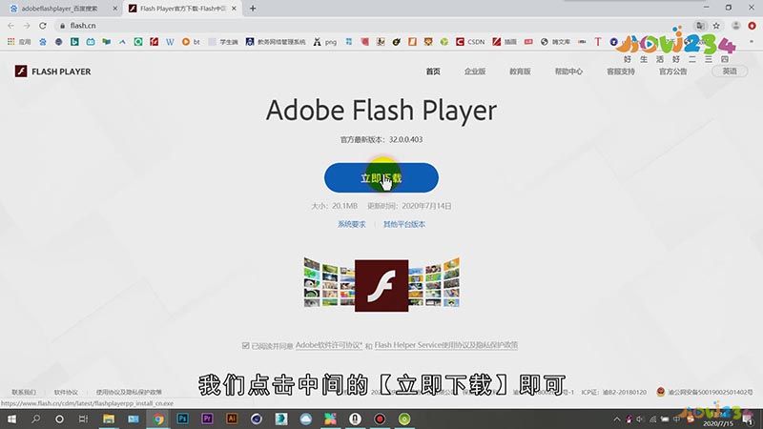Switch to Chrome in the taskbar
Screen dimensions: 763x429
click(x=158, y=419)
